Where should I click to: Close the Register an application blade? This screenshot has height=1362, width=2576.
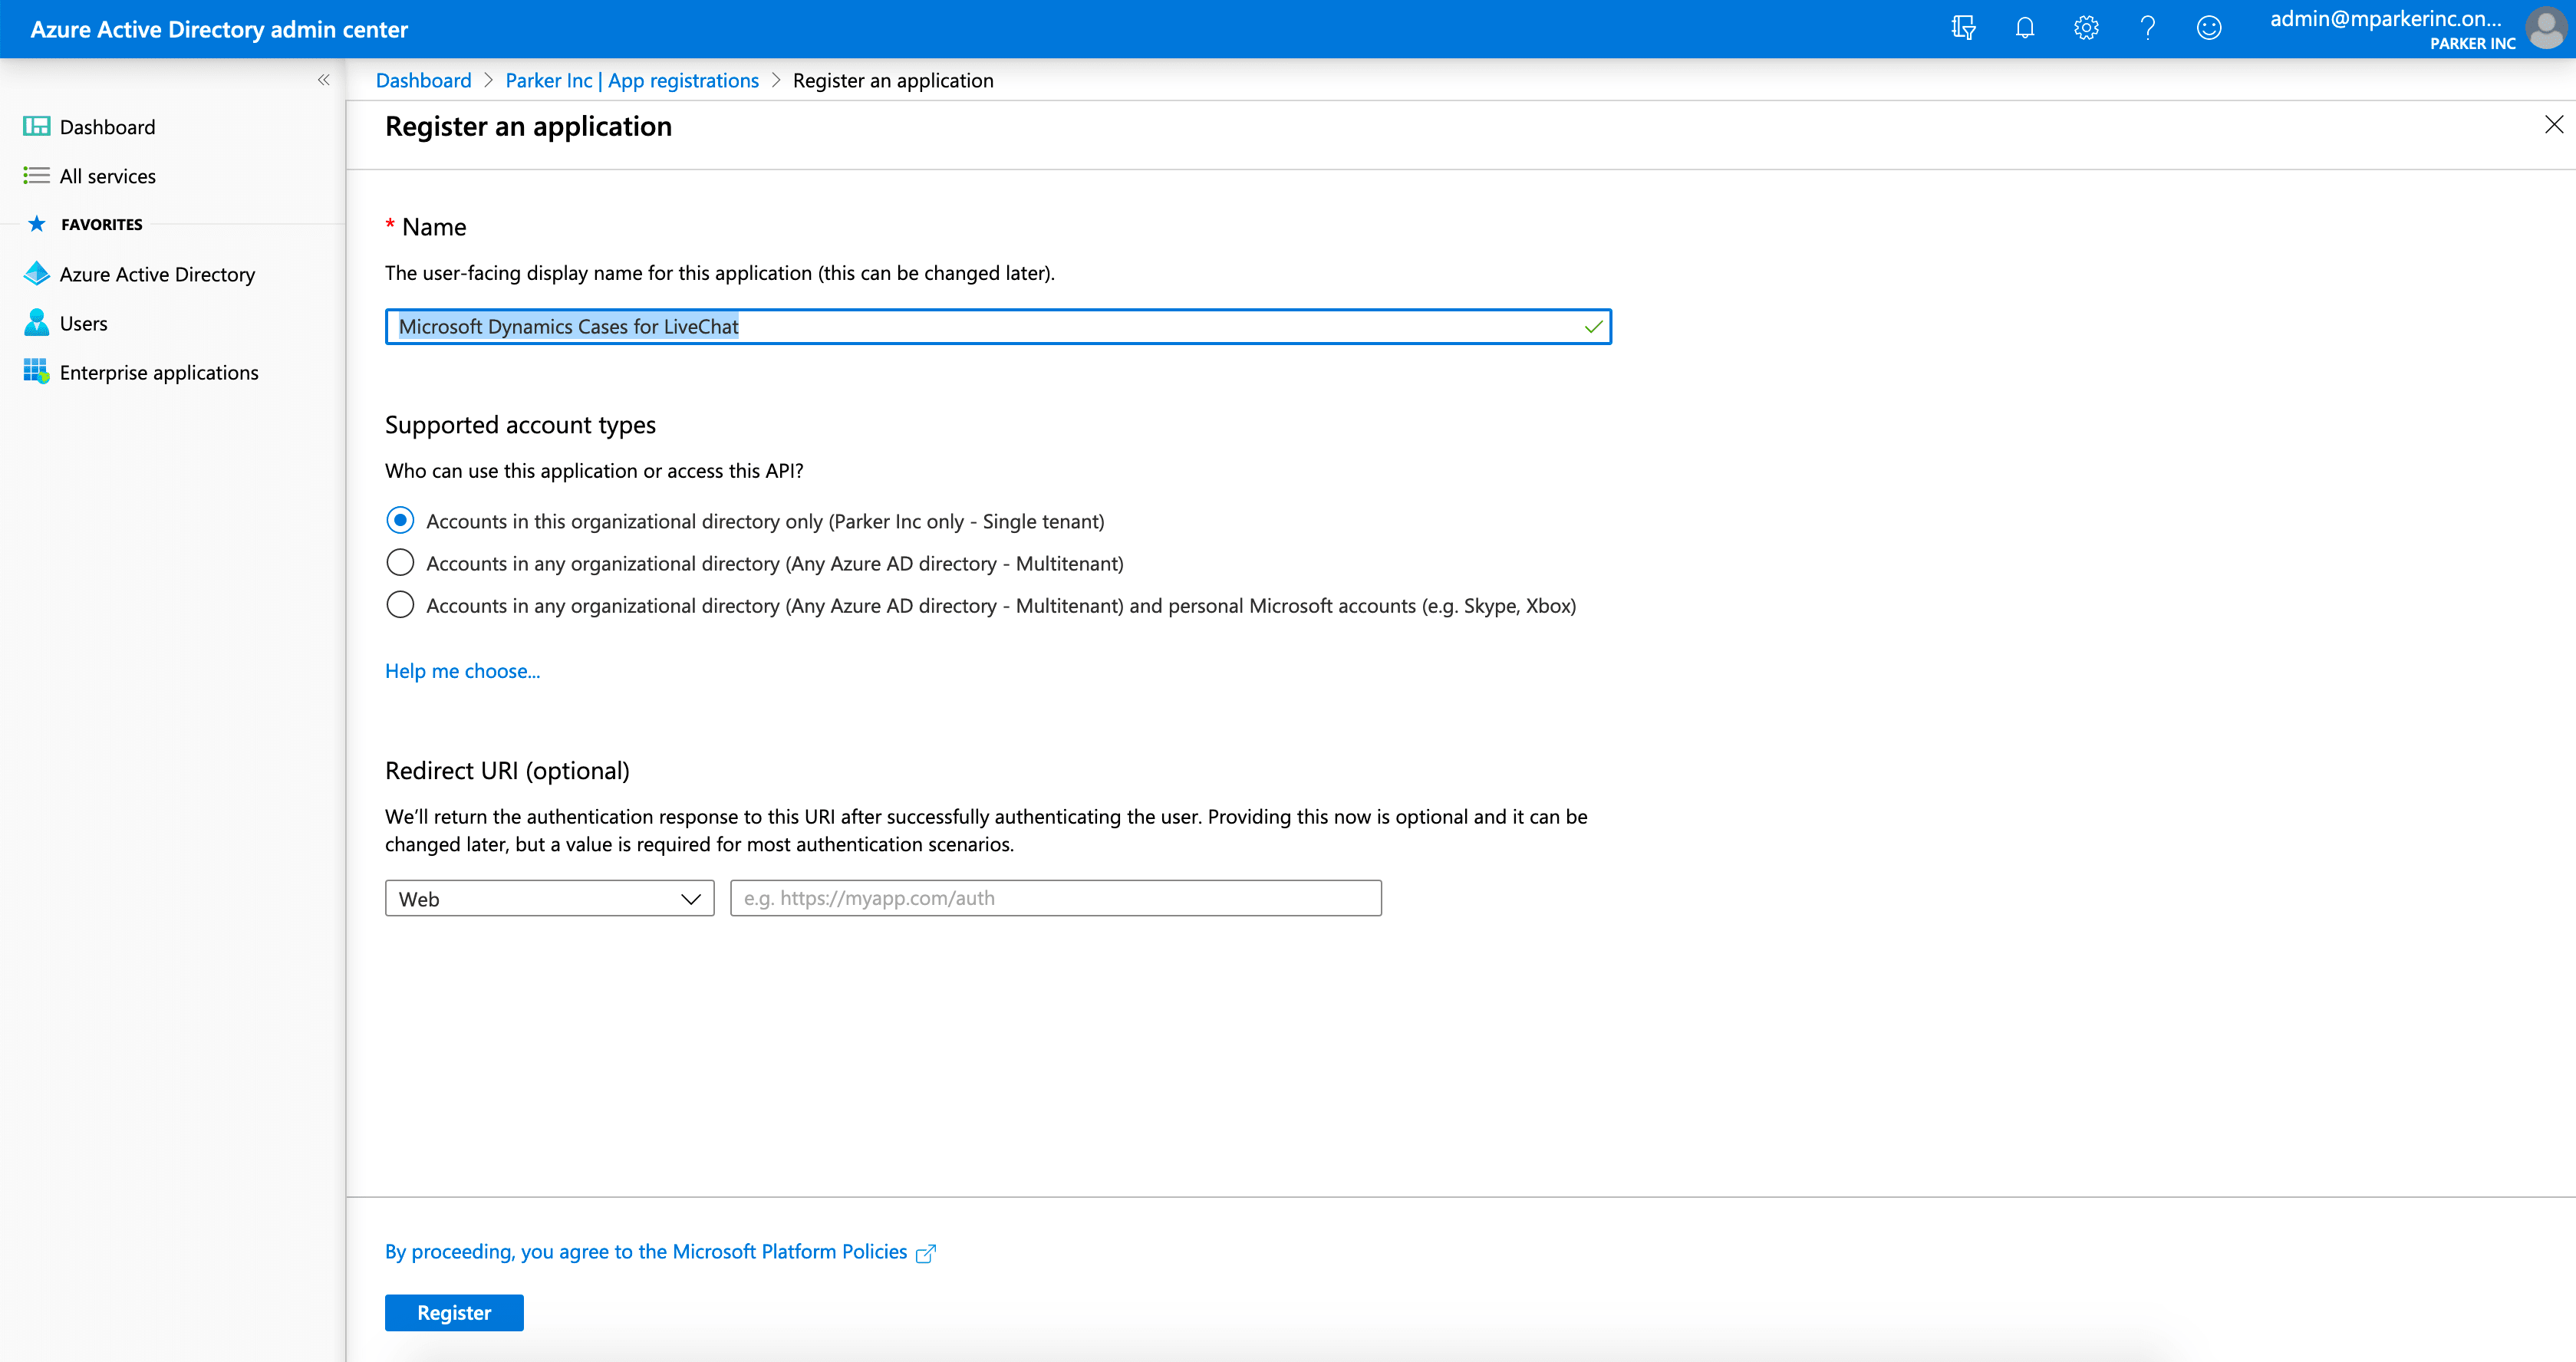point(2553,125)
